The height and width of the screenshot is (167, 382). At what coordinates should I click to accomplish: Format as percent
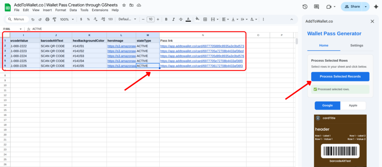[88, 20]
